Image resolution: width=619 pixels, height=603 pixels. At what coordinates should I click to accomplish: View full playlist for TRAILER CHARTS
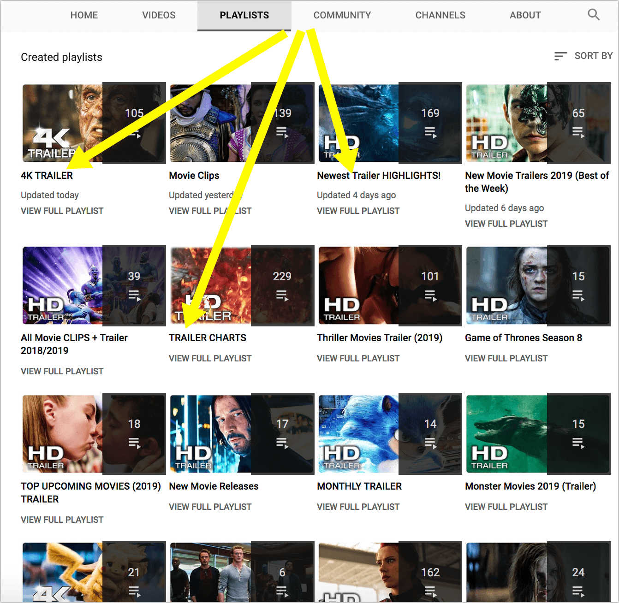210,358
